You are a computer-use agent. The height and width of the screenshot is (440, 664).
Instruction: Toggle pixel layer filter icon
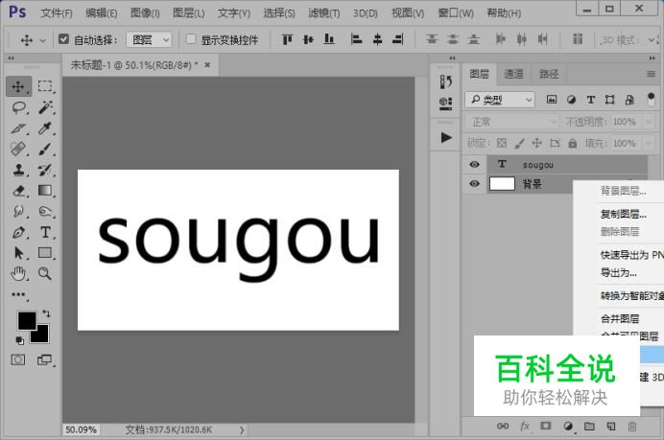[552, 100]
